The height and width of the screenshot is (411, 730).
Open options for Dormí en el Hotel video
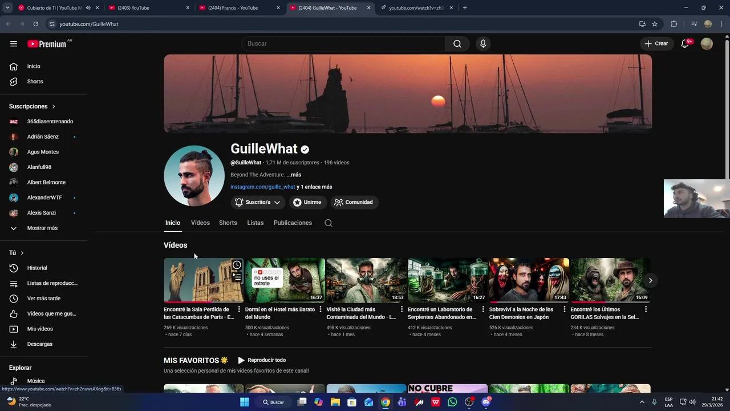pos(320,309)
